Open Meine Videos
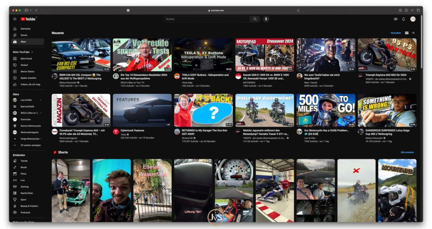 27,72
